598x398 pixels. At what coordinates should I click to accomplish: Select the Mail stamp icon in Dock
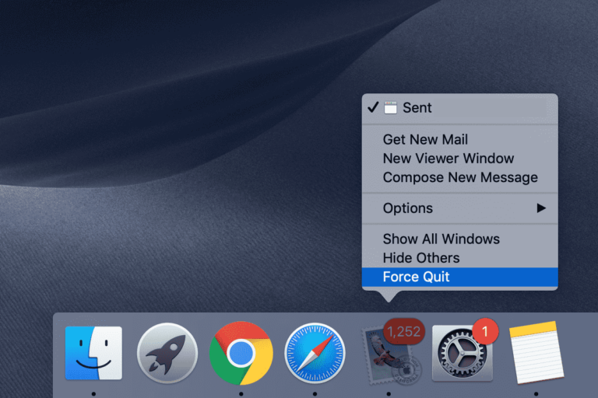(387, 356)
